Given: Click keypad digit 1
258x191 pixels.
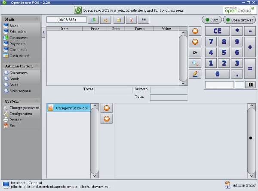Looking at the screenshot, I should click(211, 63).
